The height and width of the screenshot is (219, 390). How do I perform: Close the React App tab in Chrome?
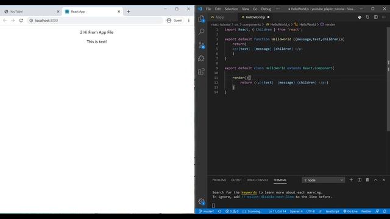(x=119, y=12)
